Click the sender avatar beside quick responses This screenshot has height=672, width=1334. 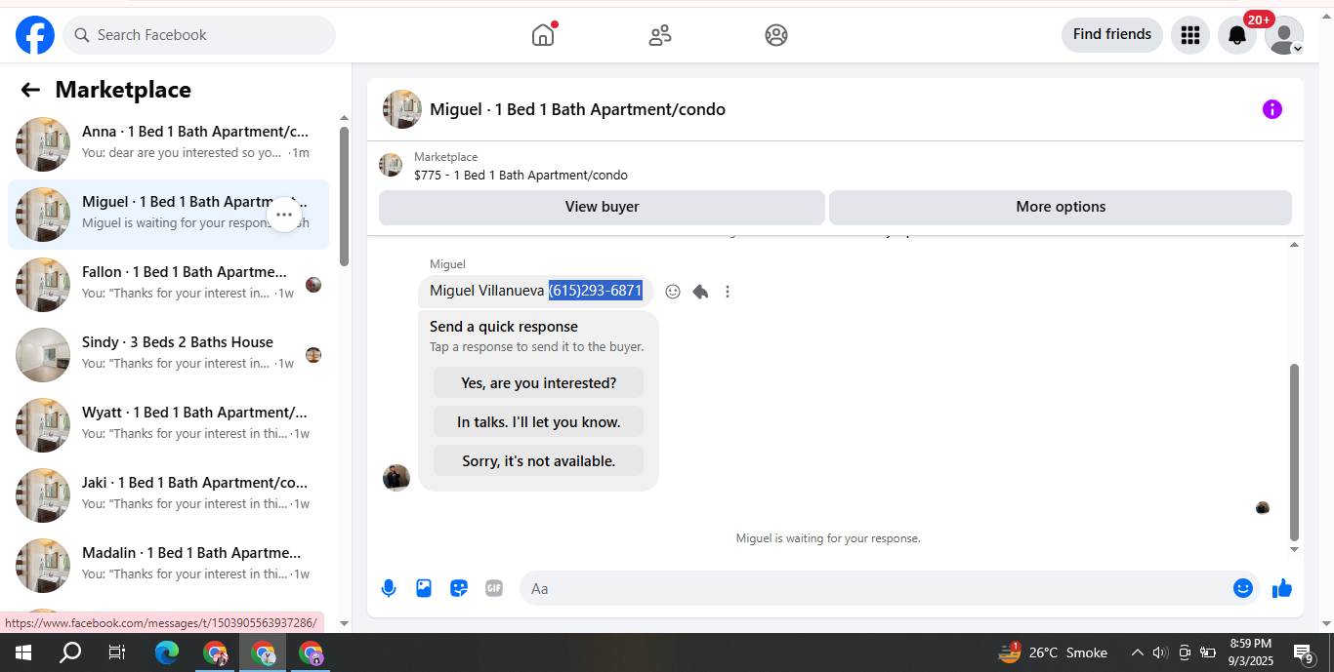pos(396,478)
